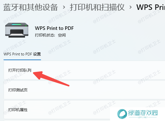Click the chevron after 打印机和扫描仪
The height and width of the screenshot is (121, 165).
[130, 7]
